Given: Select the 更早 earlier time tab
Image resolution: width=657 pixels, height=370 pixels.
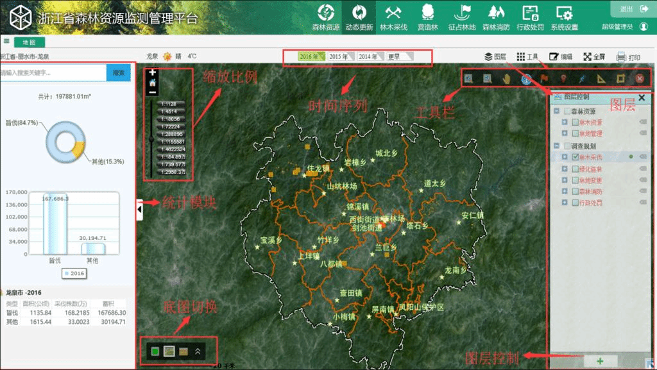Looking at the screenshot, I should pos(399,57).
